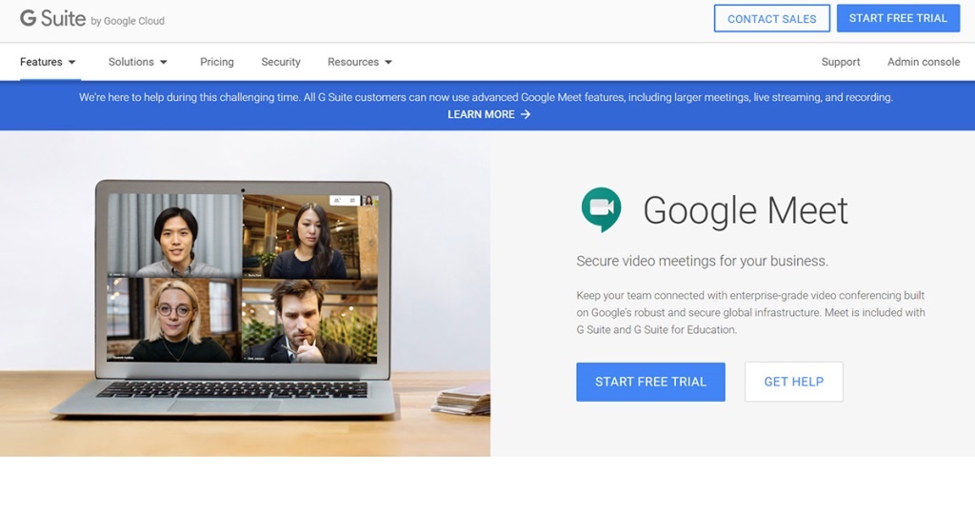975x512 pixels.
Task: Select the video tile of man in gray sweater
Action: 174,236
